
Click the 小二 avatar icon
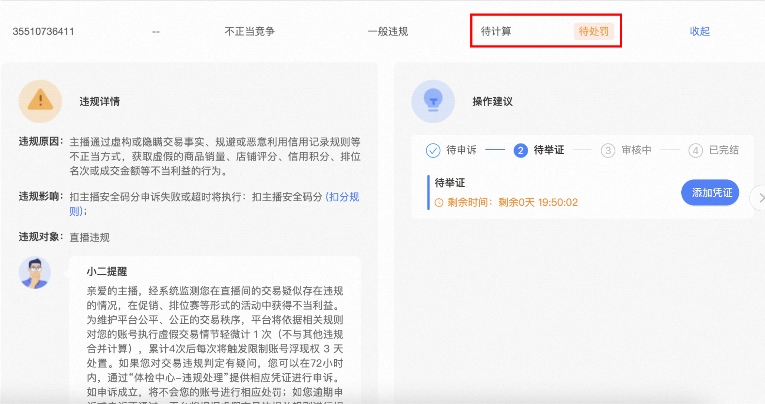pyautogui.click(x=35, y=273)
